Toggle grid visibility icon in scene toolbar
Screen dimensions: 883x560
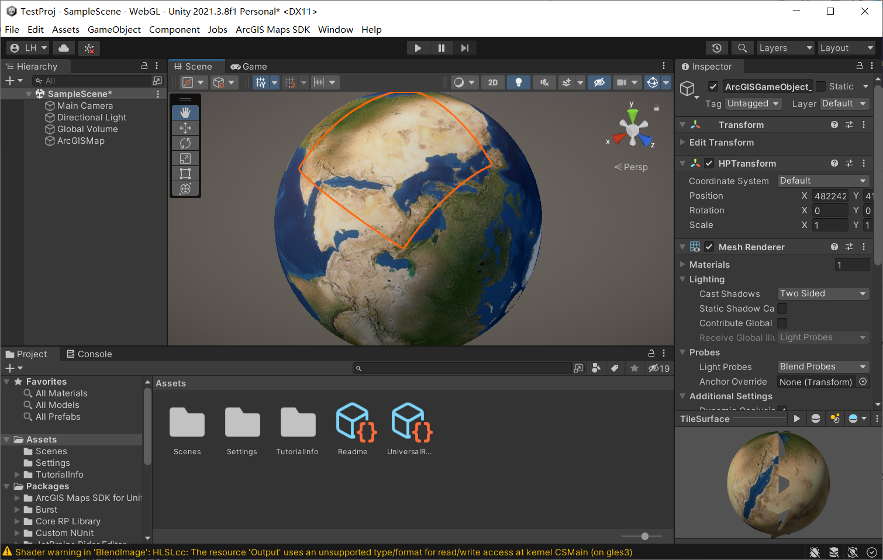coord(261,82)
